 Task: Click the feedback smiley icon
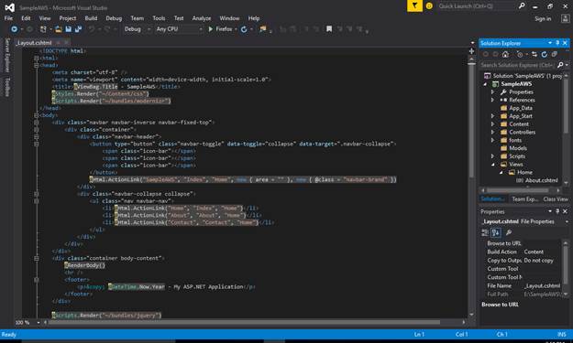pyautogui.click(x=429, y=5)
